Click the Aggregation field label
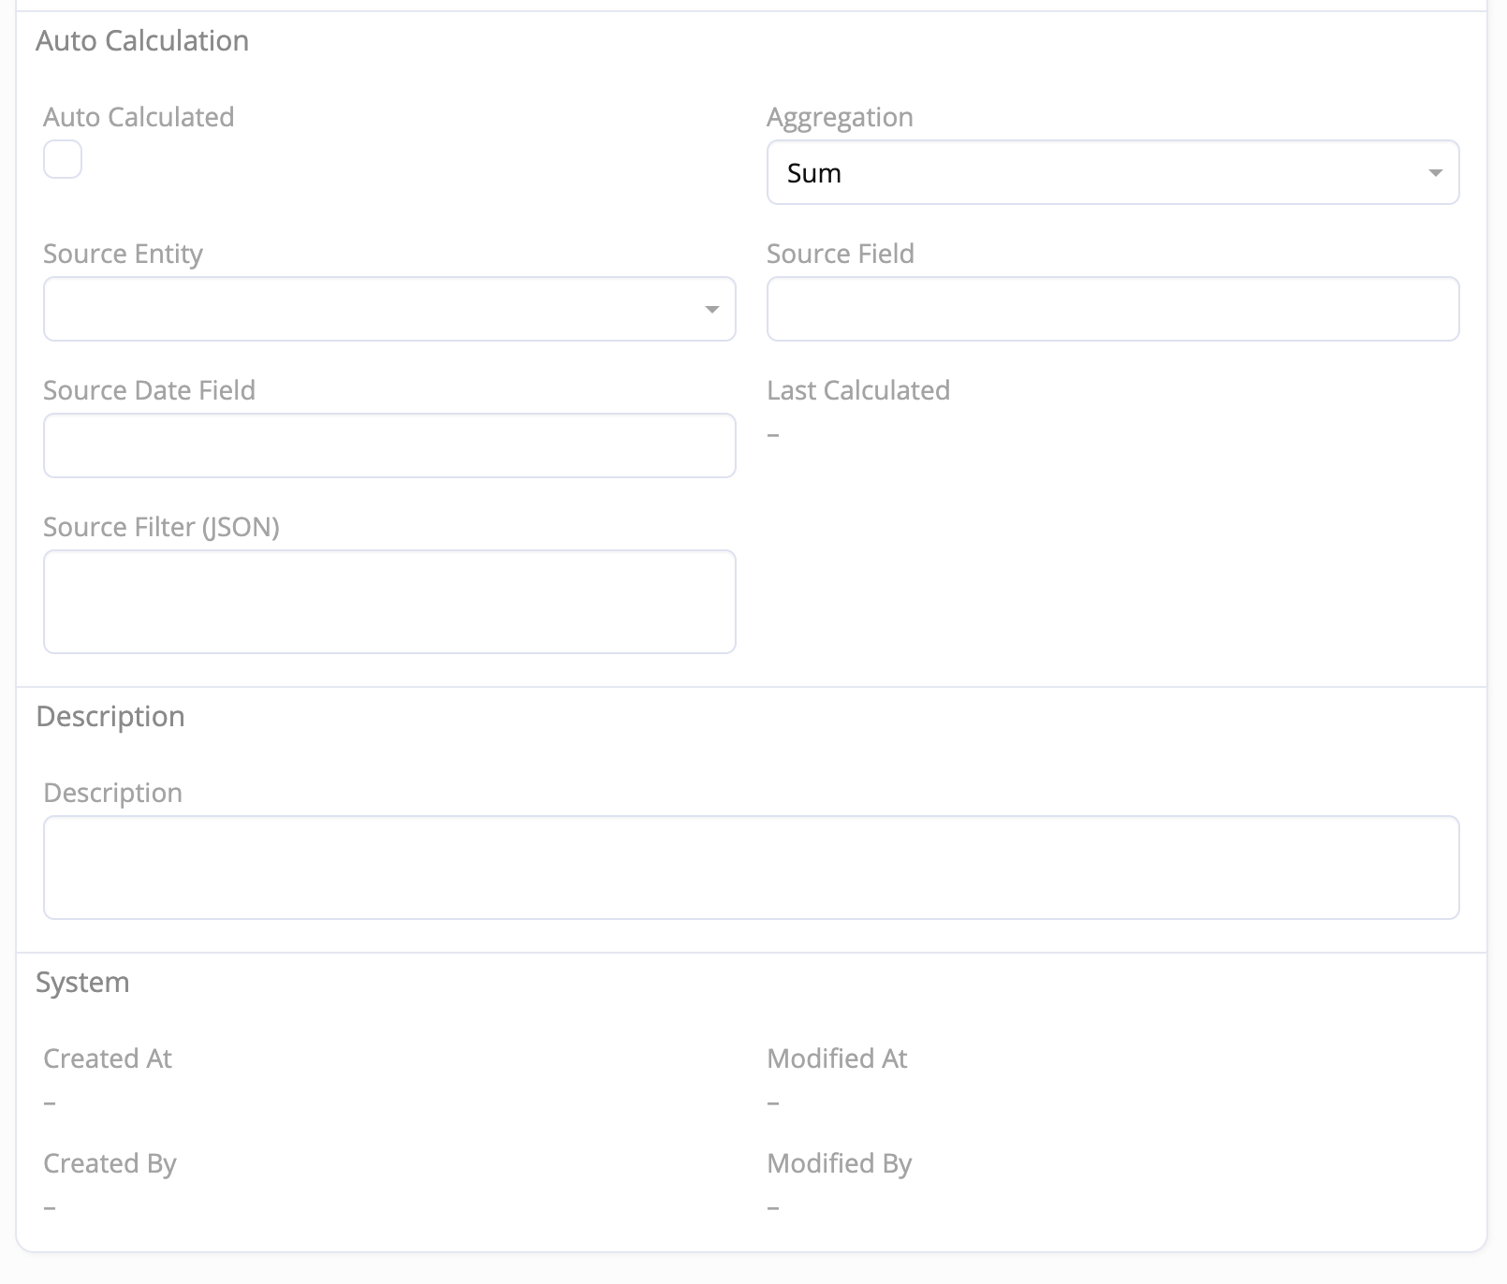 (840, 117)
